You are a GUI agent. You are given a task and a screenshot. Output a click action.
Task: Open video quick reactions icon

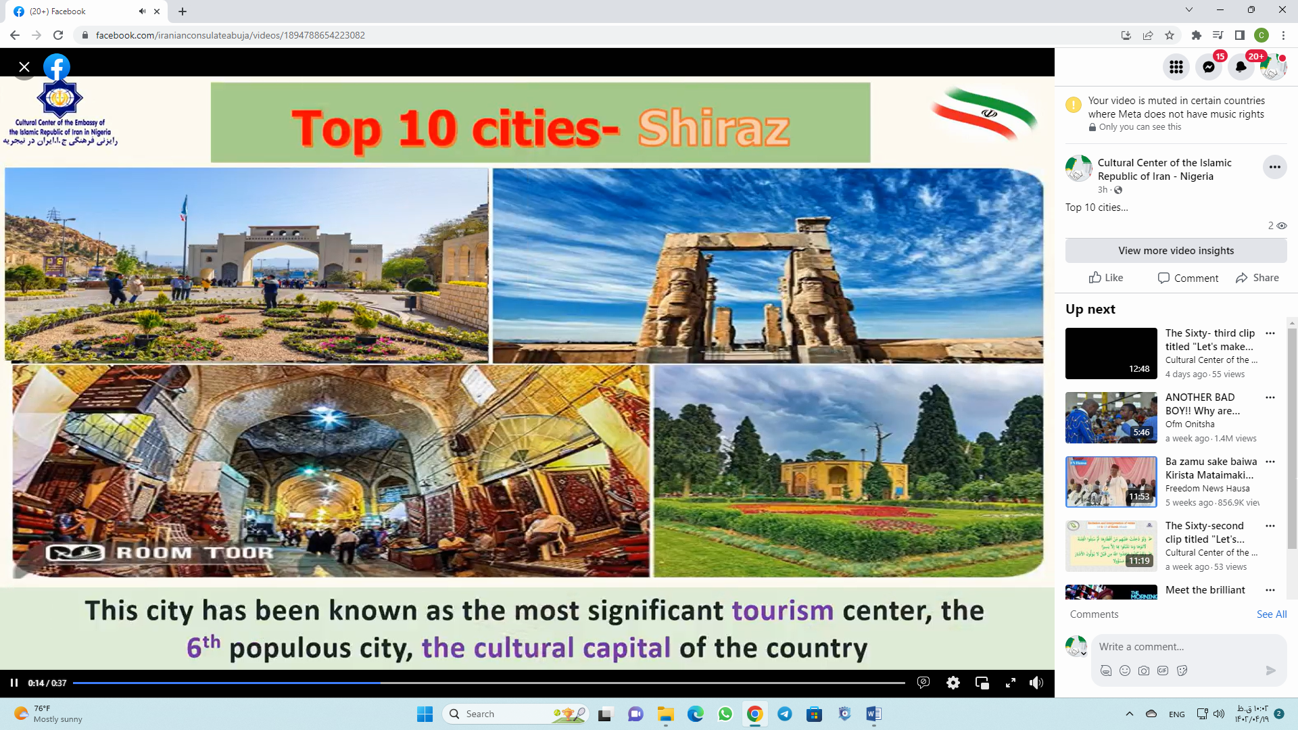point(923,683)
